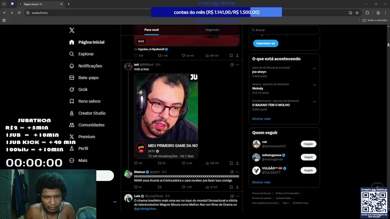
Task: Open Bate-papo messages
Action: coord(84,78)
